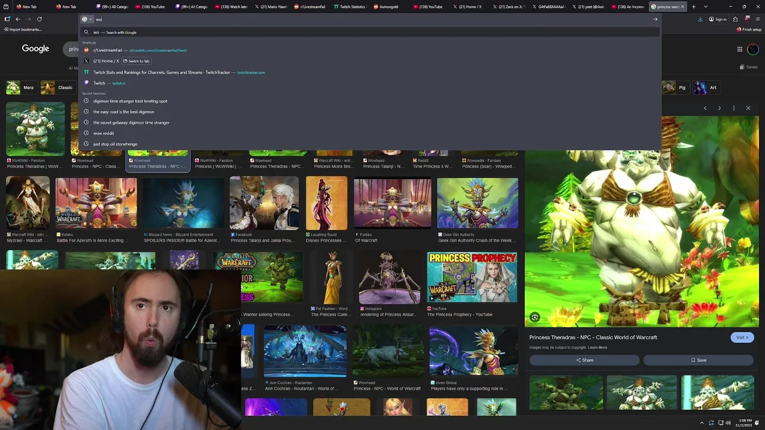Click the Saves bookmark link

[x=748, y=67]
